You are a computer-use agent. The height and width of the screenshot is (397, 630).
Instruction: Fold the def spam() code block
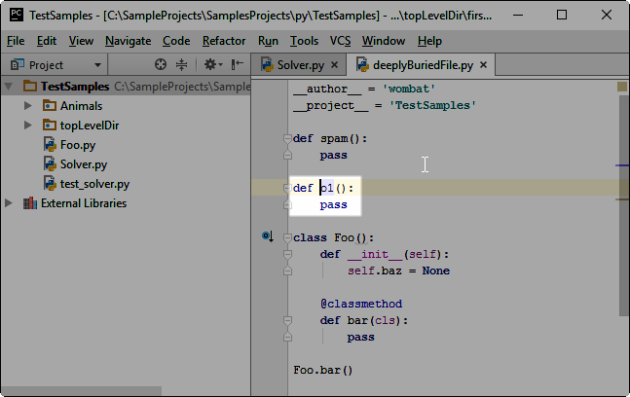click(x=287, y=139)
